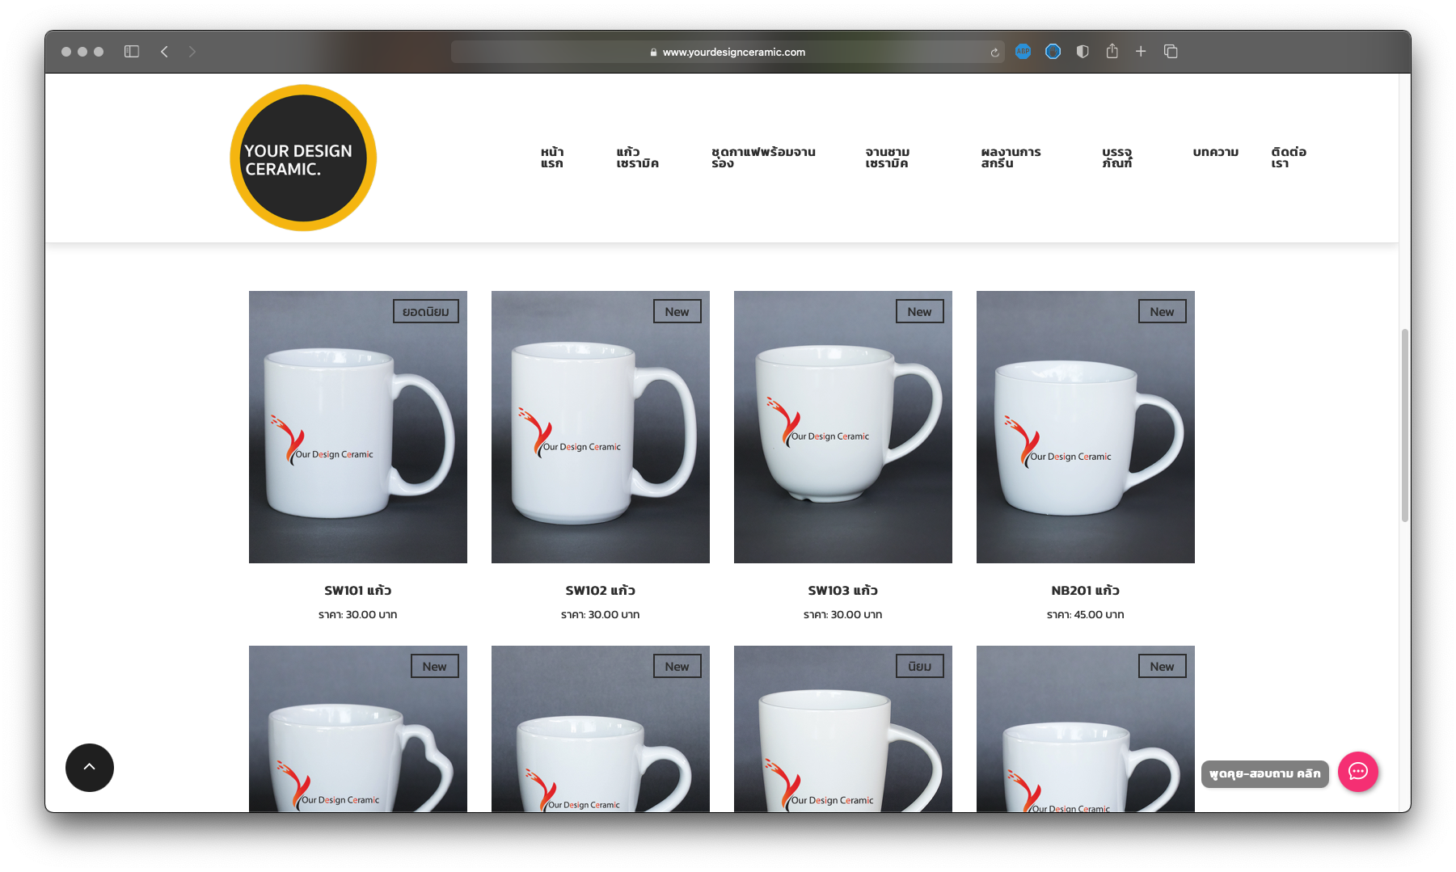Click the SW103 price 30.00 บาท text
The height and width of the screenshot is (872, 1456).
click(x=856, y=615)
